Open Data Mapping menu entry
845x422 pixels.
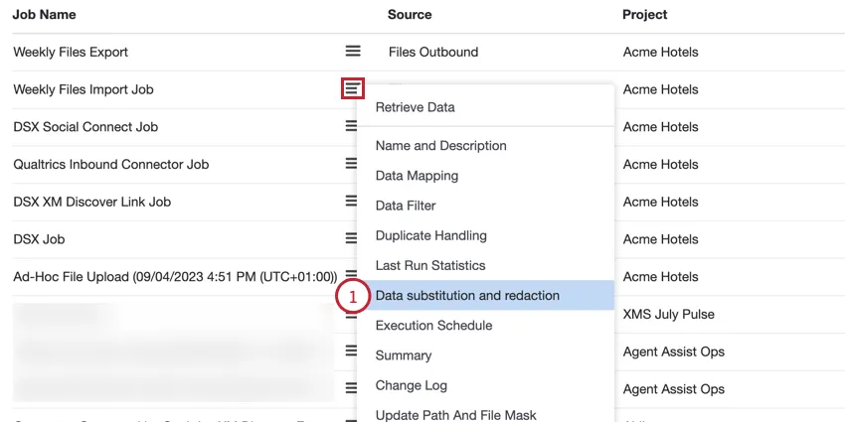coord(417,176)
